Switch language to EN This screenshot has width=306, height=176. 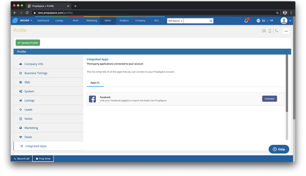pos(263,21)
